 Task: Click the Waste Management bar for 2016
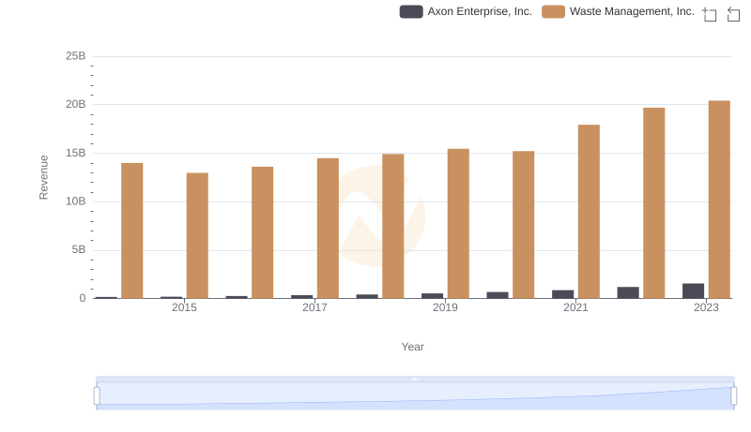click(x=263, y=232)
